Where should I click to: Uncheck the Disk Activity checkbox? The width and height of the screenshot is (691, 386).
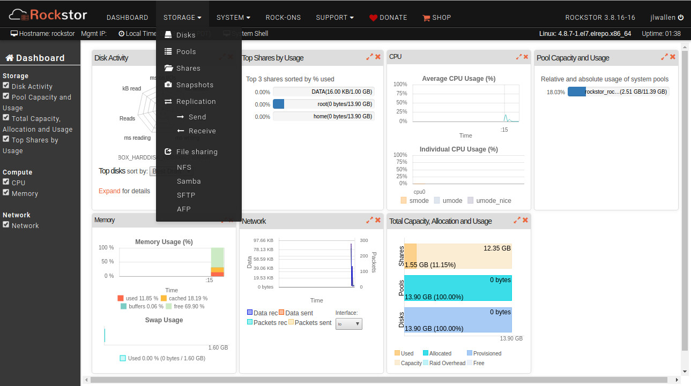click(x=6, y=86)
